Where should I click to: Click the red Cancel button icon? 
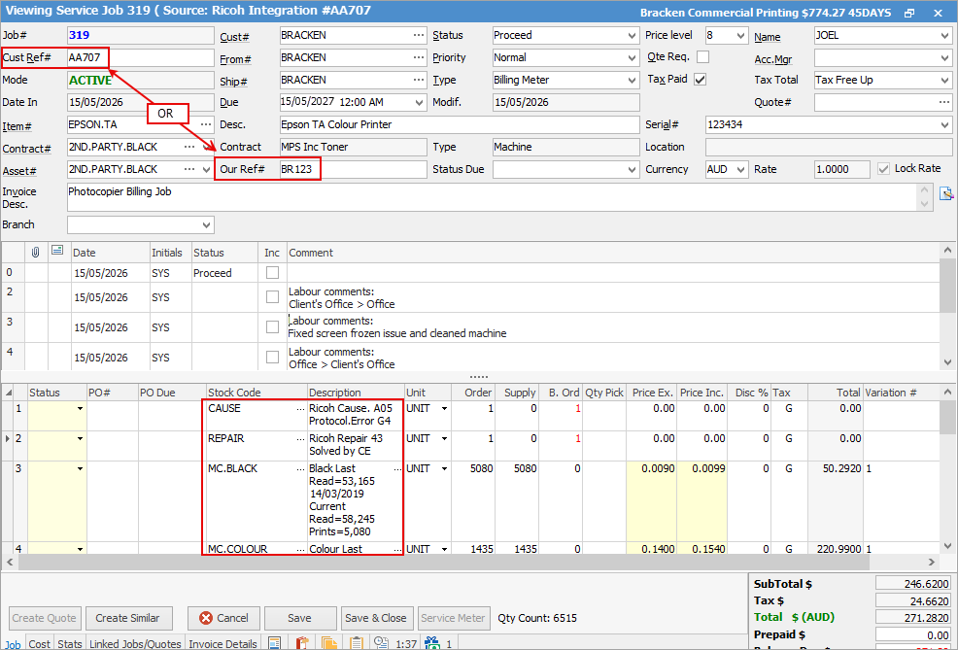(x=207, y=618)
